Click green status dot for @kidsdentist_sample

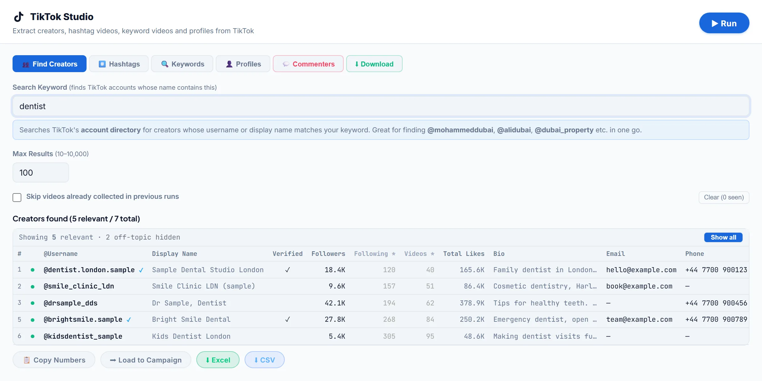pos(32,336)
